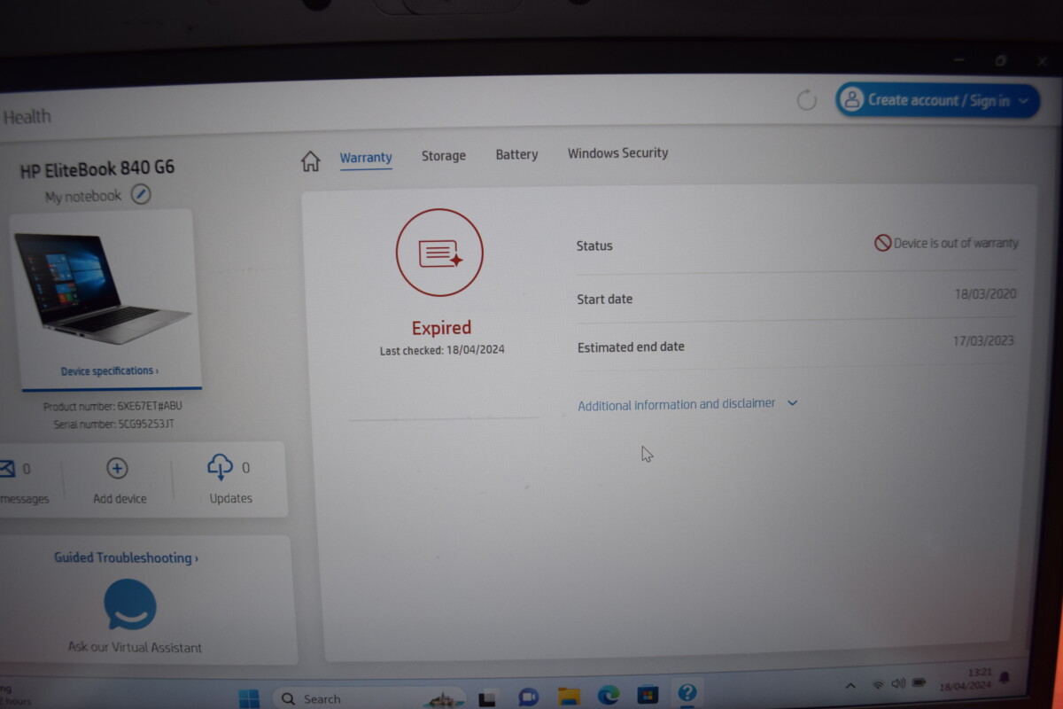1063x709 pixels.
Task: Open Guided Troubleshooting link
Action: [x=126, y=557]
